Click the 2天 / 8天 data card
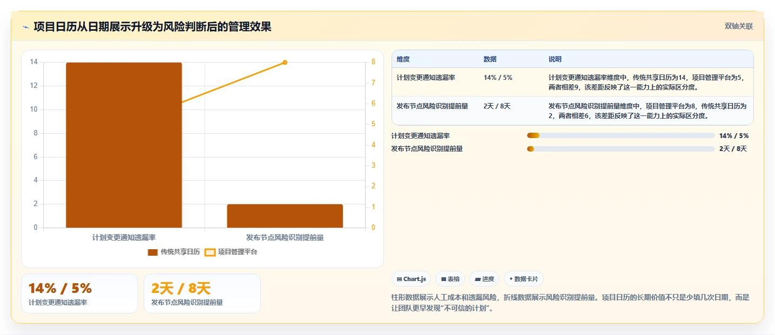775x335 pixels. pos(202,293)
